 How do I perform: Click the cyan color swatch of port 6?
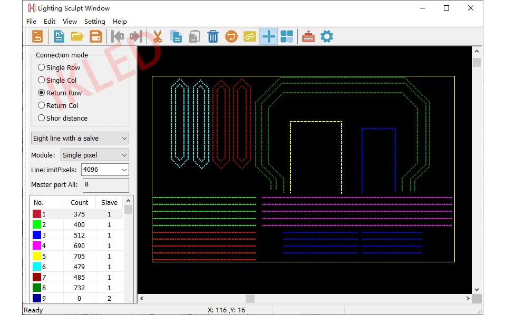coord(37,267)
